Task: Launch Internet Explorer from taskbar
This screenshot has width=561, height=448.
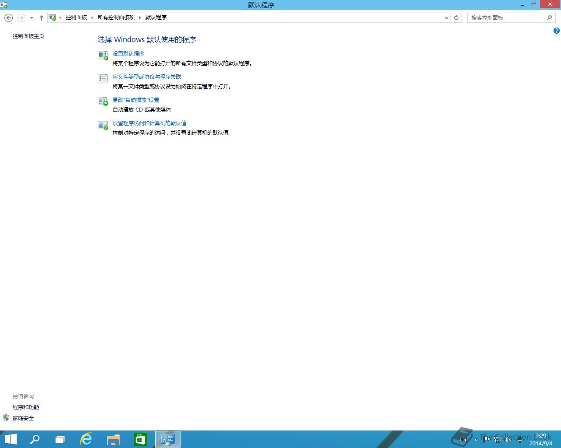Action: pyautogui.click(x=86, y=439)
